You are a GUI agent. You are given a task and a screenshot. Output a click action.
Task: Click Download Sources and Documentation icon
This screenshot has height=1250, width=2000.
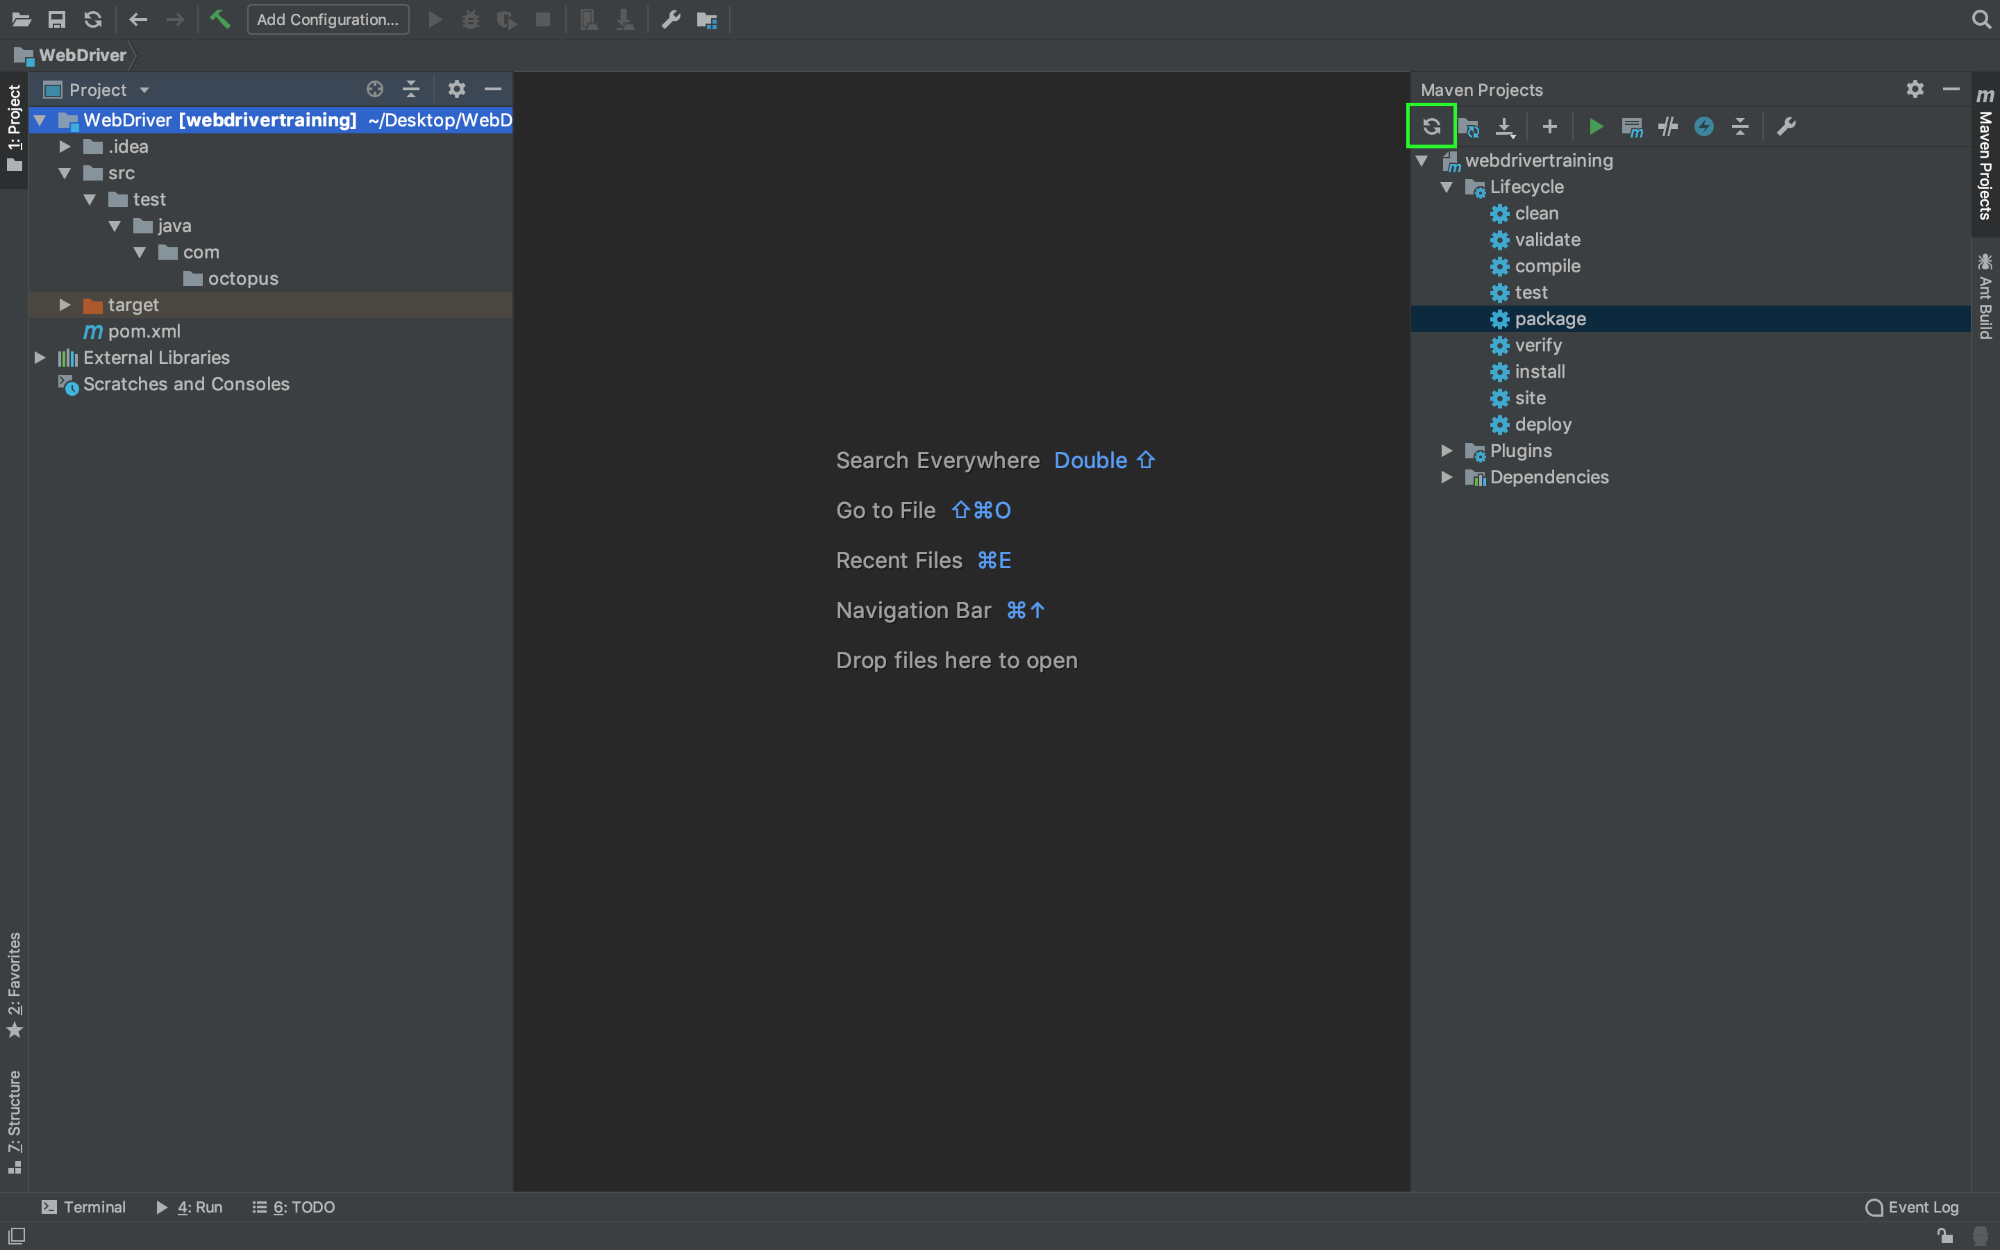tap(1505, 126)
